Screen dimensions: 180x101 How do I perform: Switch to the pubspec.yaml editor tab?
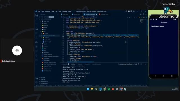coord(104,14)
